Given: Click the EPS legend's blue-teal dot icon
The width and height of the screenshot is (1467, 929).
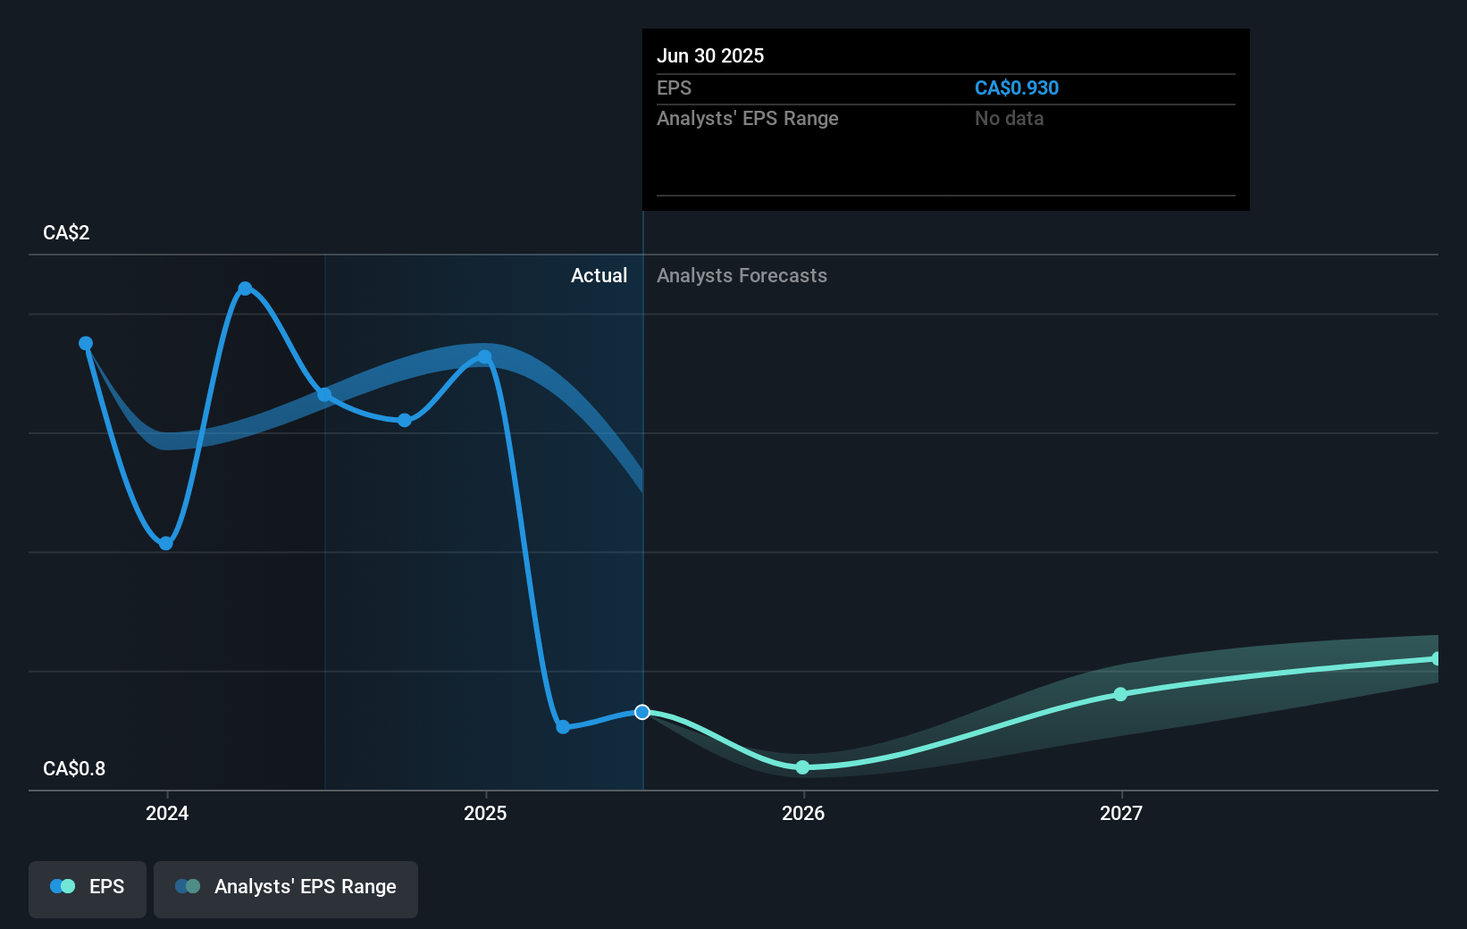Looking at the screenshot, I should [x=63, y=887].
